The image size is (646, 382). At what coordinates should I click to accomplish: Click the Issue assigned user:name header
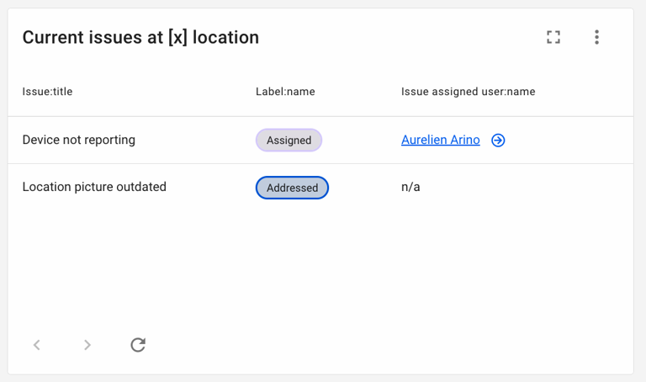point(468,92)
